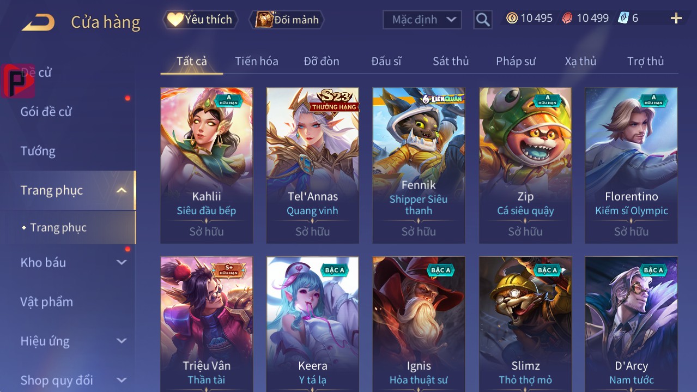Viewport: 697px width, 392px height.
Task: Switch to the Sát thủ tab
Action: (x=451, y=61)
